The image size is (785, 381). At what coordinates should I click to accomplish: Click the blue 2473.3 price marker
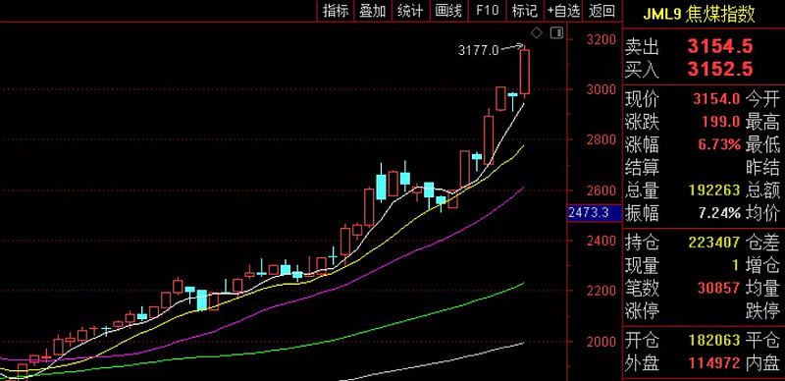(x=594, y=213)
